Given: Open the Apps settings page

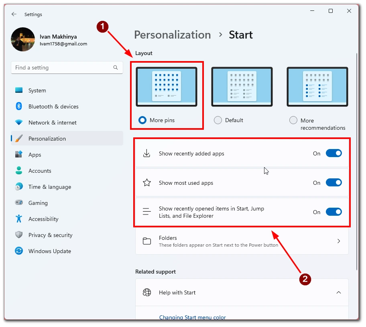Looking at the screenshot, I should 67,155.
